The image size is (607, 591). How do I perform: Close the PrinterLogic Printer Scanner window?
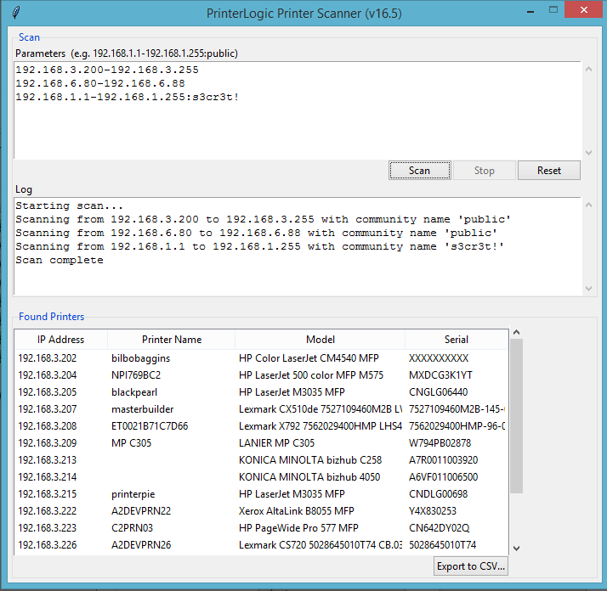(586, 11)
